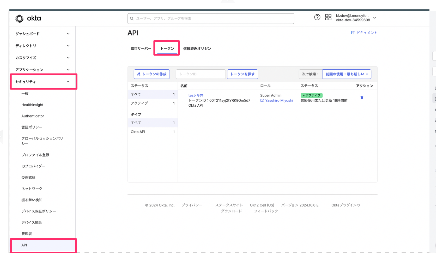The width and height of the screenshot is (436, 253).
Task: Click 最終使用または更新 16時間前 text
Action: 324,100
